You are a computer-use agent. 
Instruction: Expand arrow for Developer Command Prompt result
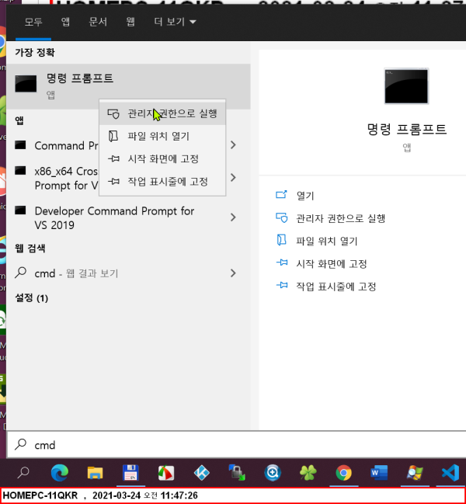(x=233, y=217)
